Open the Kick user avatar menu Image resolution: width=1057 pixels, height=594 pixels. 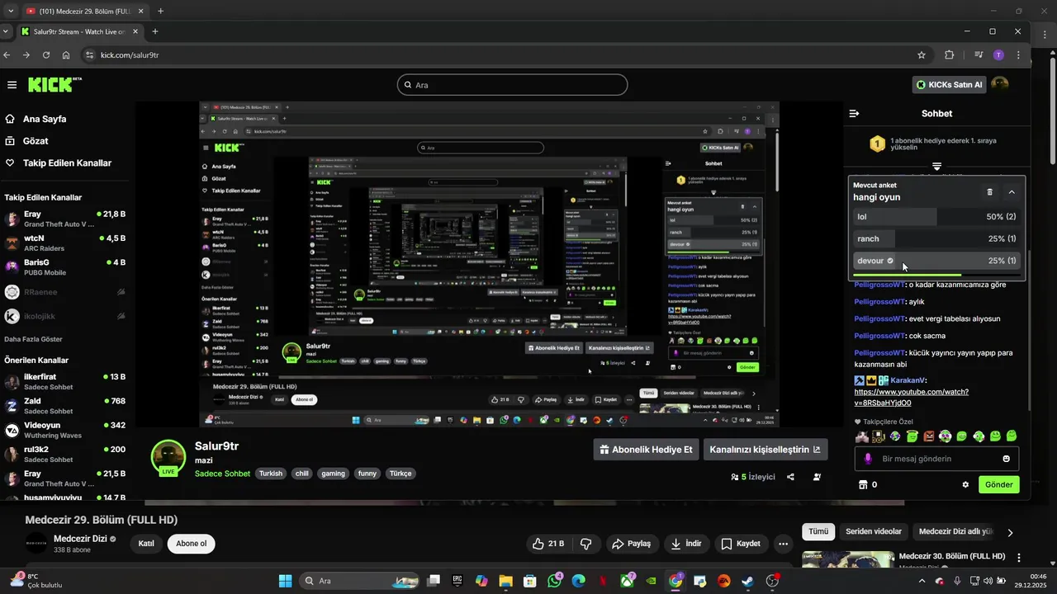[x=999, y=84]
